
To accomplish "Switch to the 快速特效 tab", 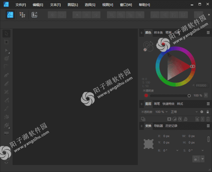I will point(168,104).
